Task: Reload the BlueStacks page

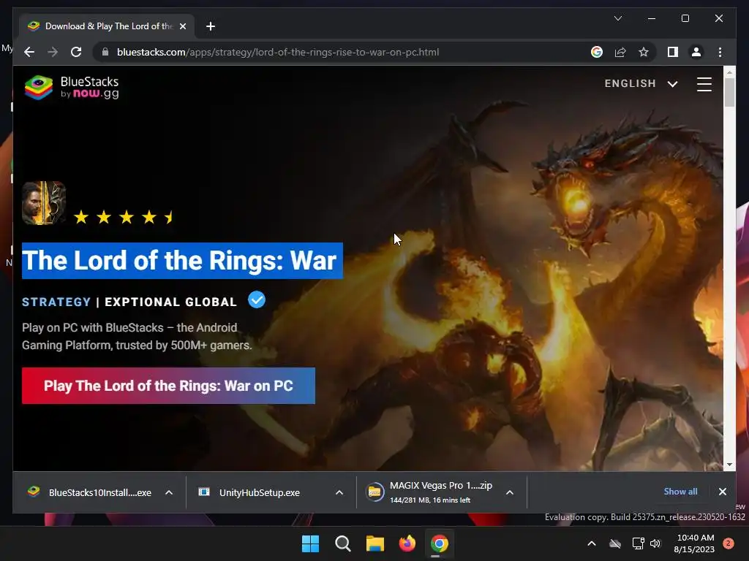Action: 76,52
